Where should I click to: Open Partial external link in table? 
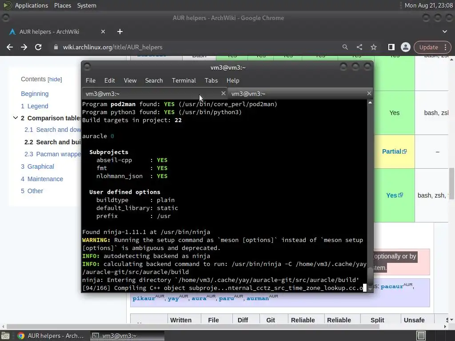[395, 151]
